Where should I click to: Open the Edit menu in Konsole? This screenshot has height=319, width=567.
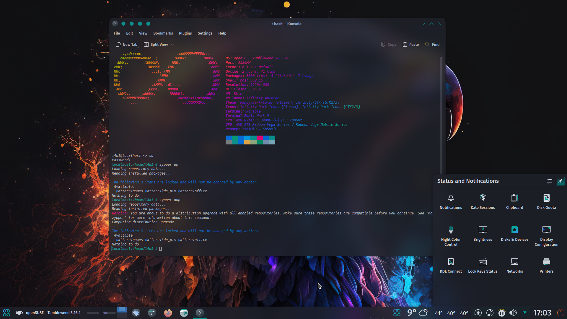coord(129,33)
